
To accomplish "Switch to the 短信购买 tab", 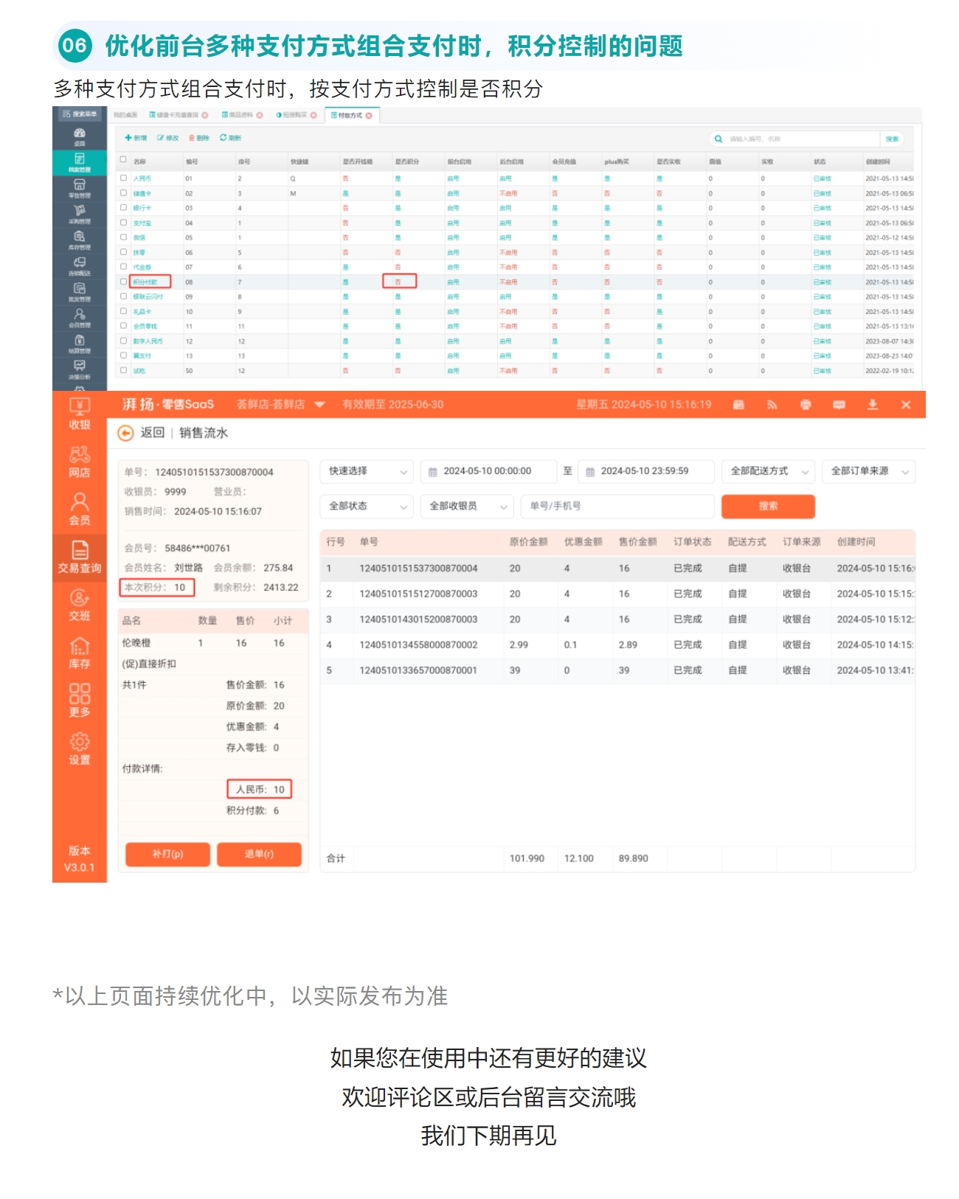I will [x=295, y=115].
